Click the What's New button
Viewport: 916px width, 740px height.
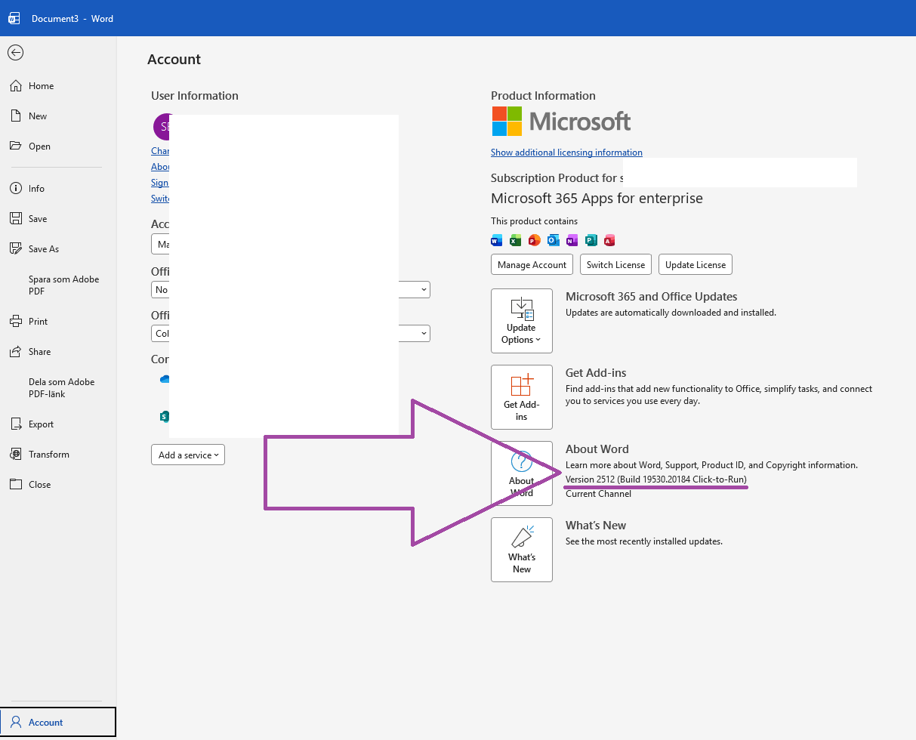point(521,550)
